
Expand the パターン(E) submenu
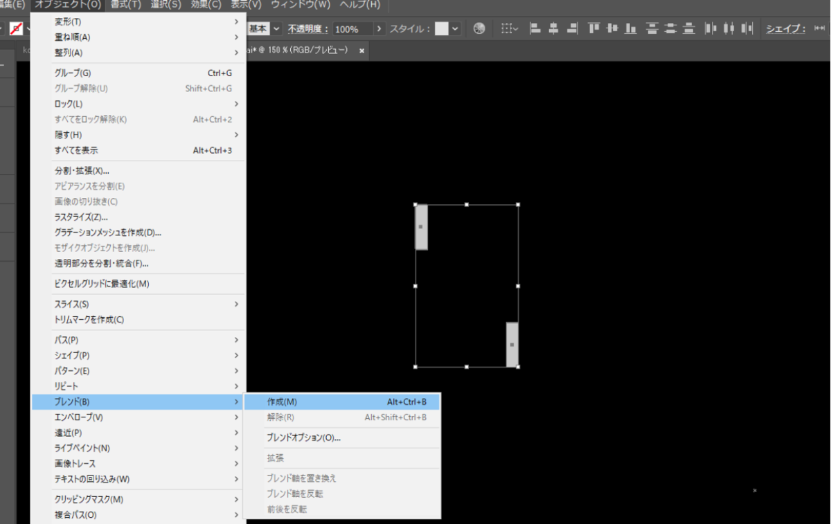138,371
